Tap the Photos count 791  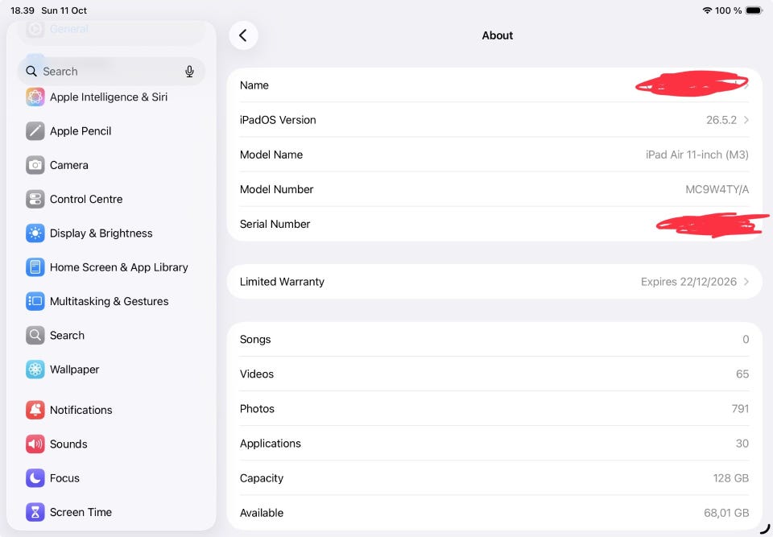point(740,409)
